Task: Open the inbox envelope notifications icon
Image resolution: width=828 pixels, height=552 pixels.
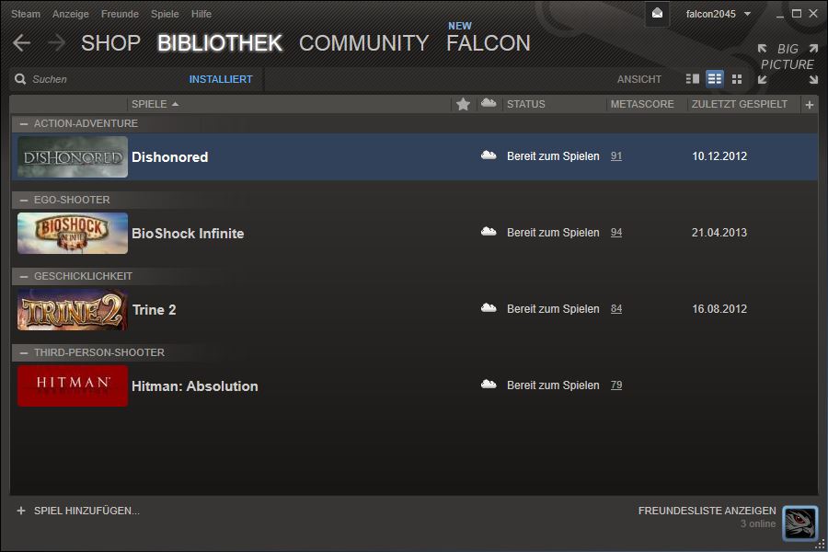Action: point(657,14)
